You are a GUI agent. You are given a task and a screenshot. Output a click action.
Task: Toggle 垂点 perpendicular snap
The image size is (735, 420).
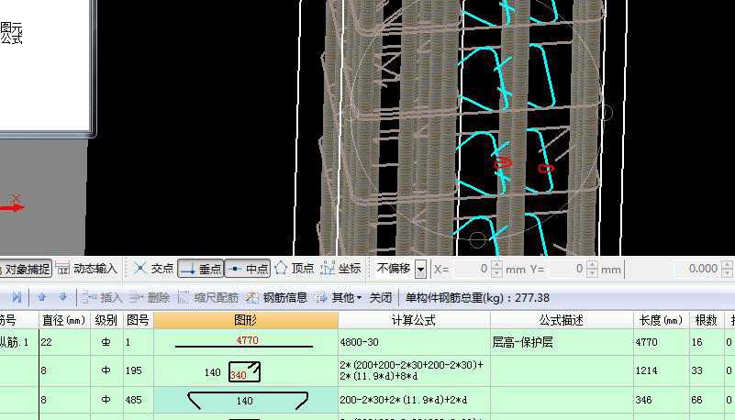click(201, 270)
